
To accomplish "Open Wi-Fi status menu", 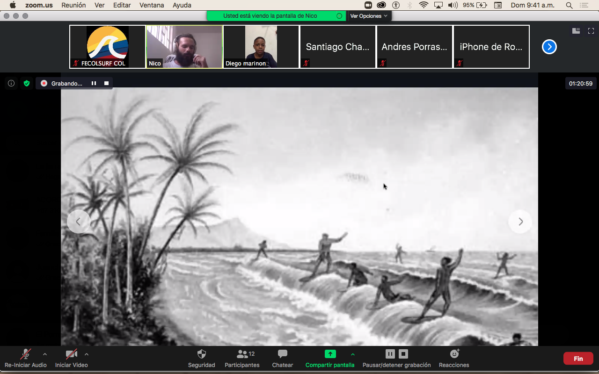I will coord(424,5).
